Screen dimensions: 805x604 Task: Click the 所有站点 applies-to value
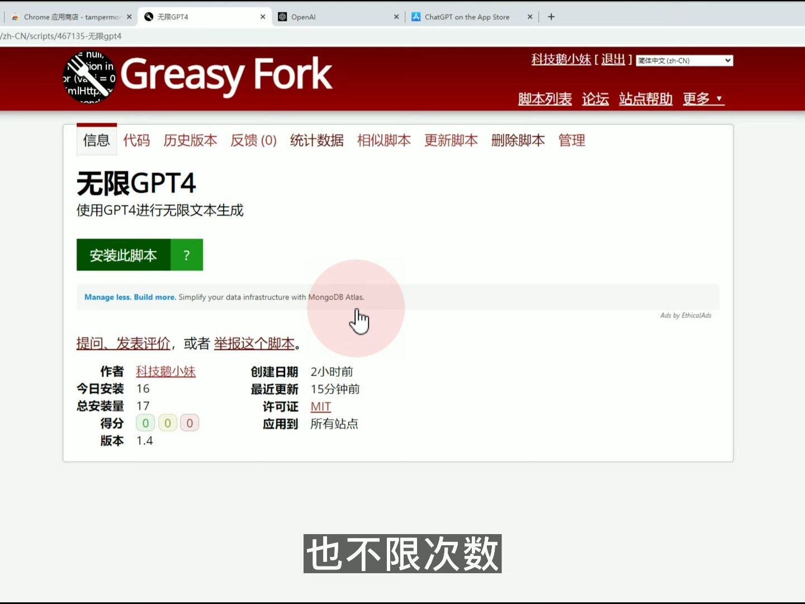334,424
